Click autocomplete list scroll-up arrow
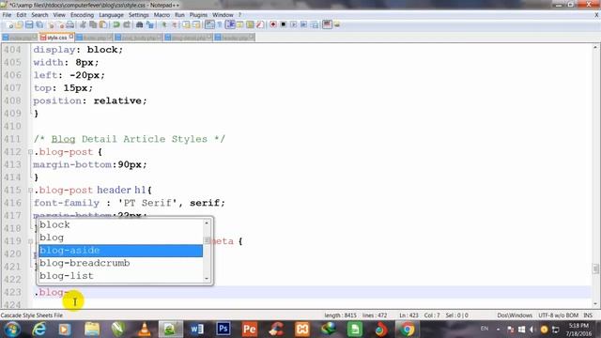This screenshot has width=601, height=338. 207,223
